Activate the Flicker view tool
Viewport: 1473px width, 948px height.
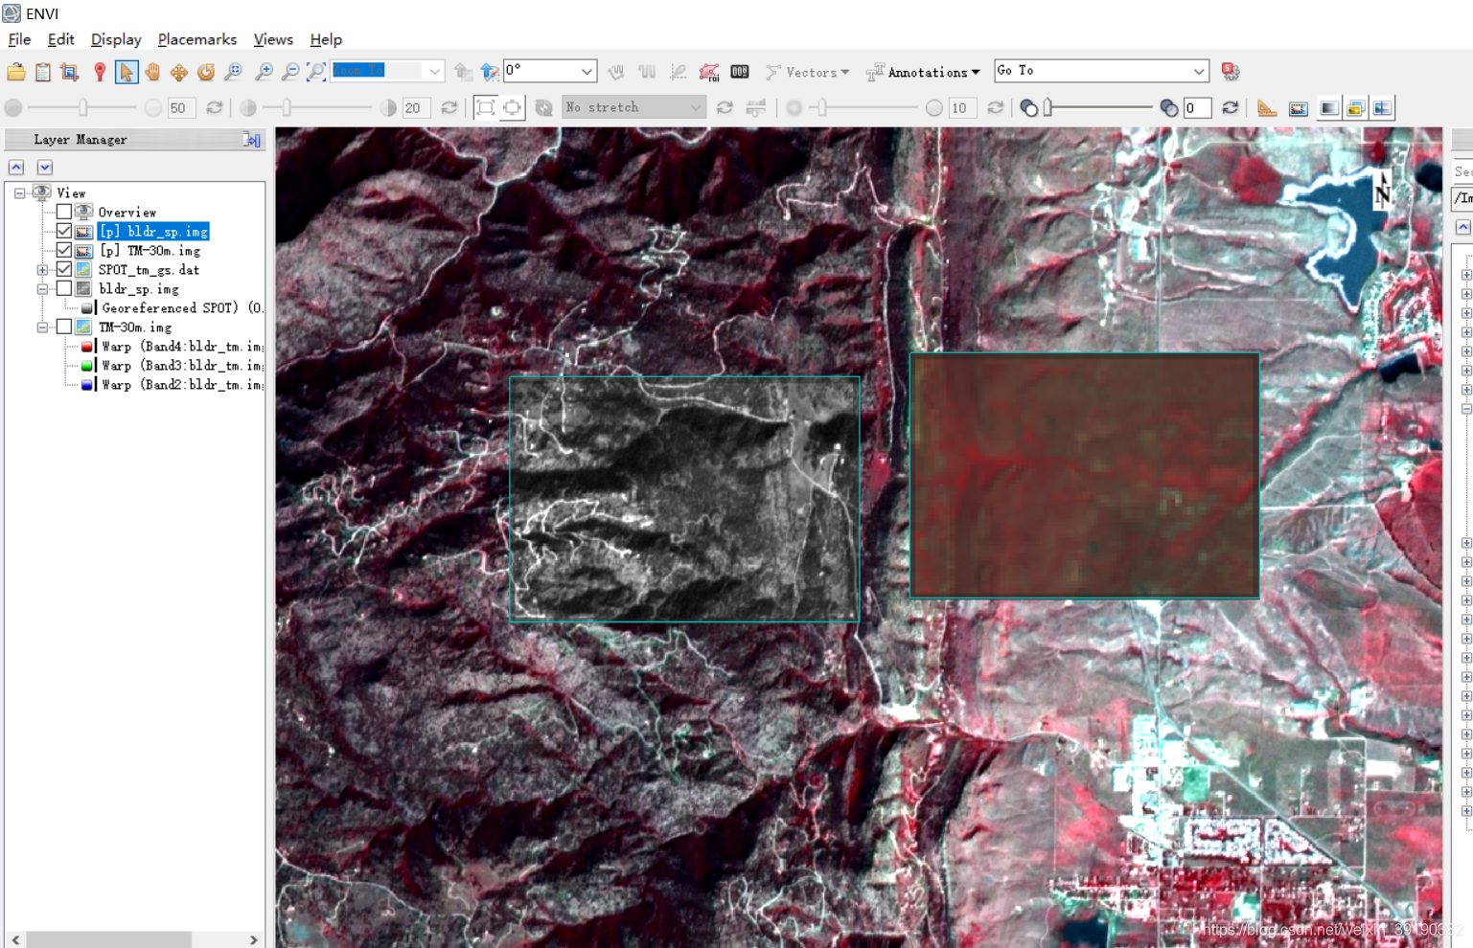pos(1355,108)
